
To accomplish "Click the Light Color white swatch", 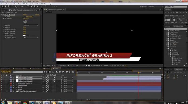I will pyautogui.click(x=25, y=35).
